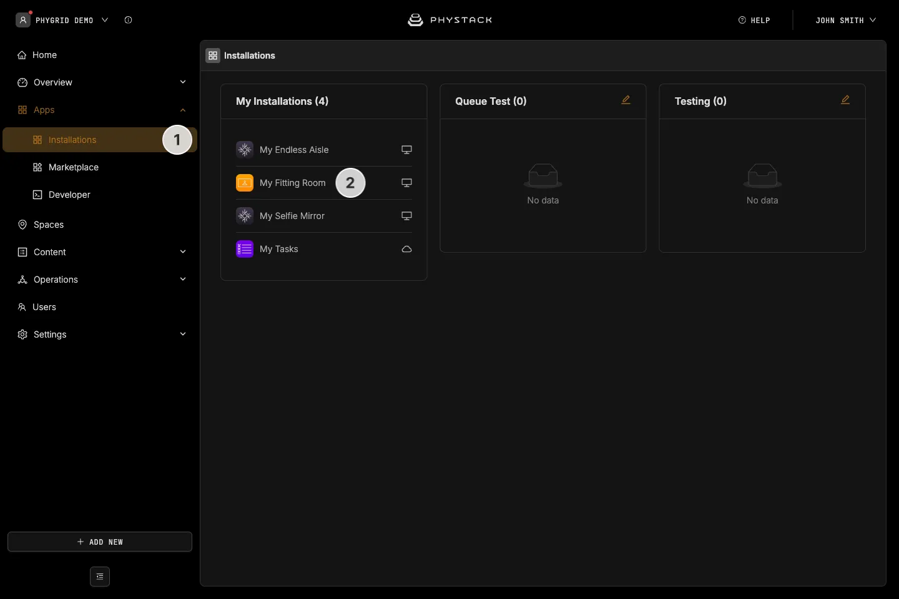Image resolution: width=899 pixels, height=599 pixels.
Task: Collapse the Apps section chevron
Action: coord(183,110)
